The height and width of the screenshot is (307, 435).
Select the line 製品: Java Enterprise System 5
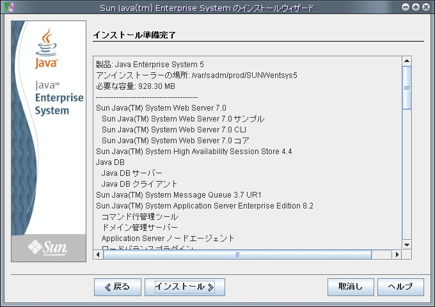[150, 65]
